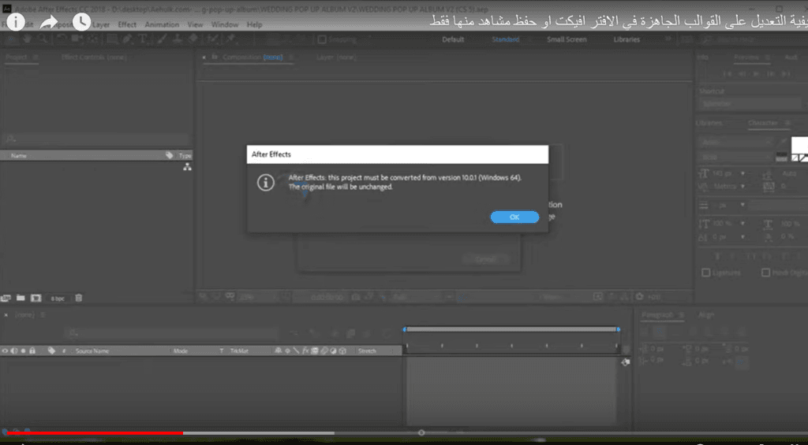This screenshot has width=808, height=445.
Task: Click the shy switch column icon
Action: 279,350
